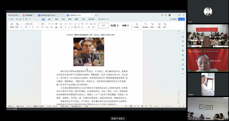229x121 pixels.
Task: Click the Format Painter (格式刷) icon
Action: [x=12, y=24]
